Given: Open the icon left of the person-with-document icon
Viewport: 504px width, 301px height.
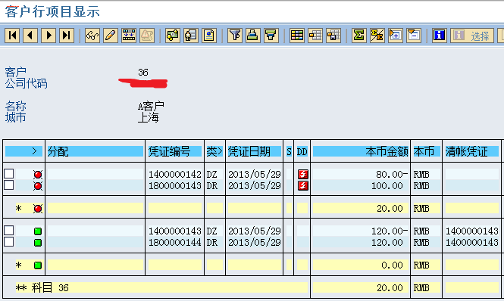Looking at the screenshot, I should pos(173,36).
